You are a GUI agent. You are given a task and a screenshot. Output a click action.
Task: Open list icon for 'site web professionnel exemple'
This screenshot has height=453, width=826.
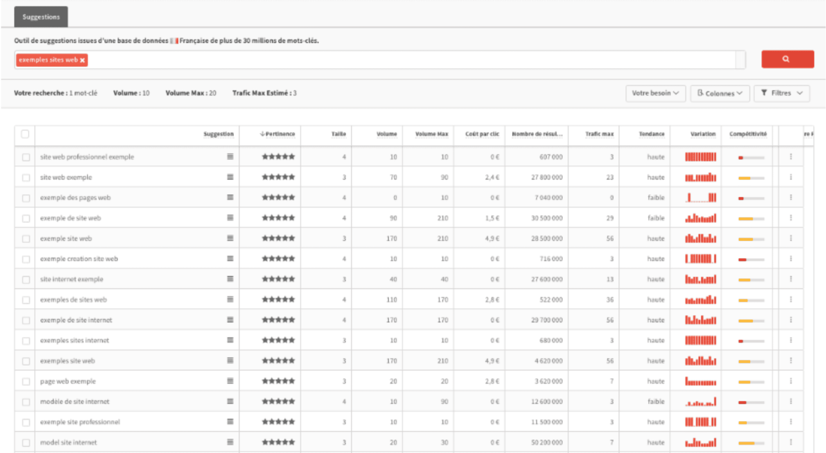pyautogui.click(x=230, y=156)
